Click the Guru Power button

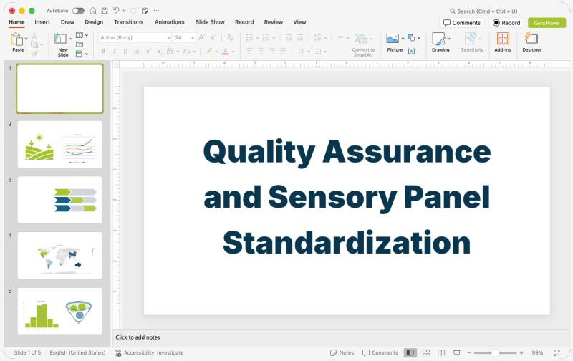click(x=546, y=23)
